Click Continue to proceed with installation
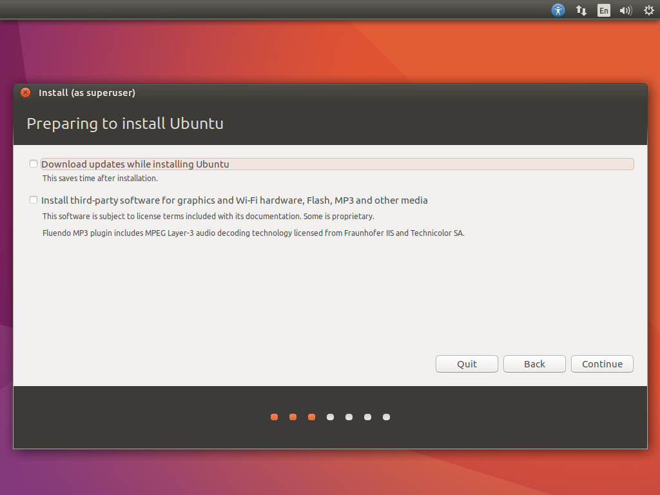The image size is (660, 495). tap(602, 364)
